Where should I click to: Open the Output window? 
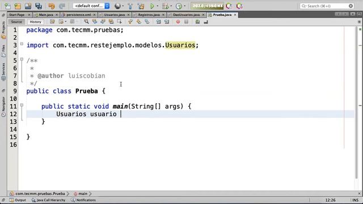(18, 200)
